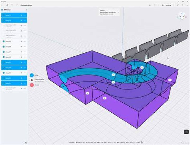Toggle visibility eye of Body 07

point(21,52)
